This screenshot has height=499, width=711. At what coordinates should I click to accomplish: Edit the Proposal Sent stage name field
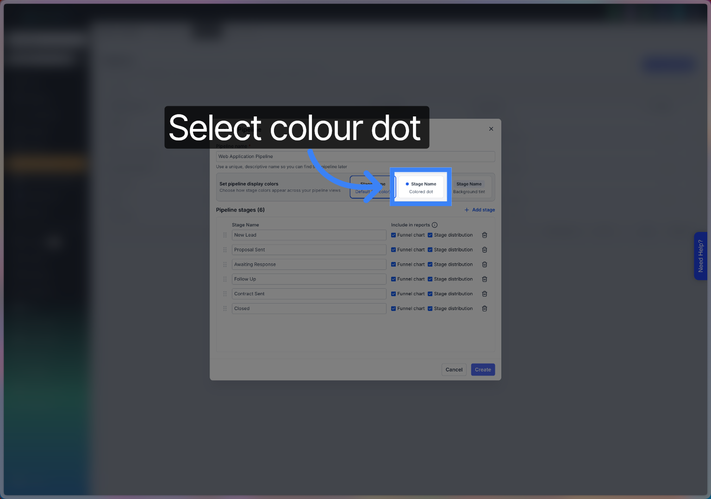[x=309, y=250]
